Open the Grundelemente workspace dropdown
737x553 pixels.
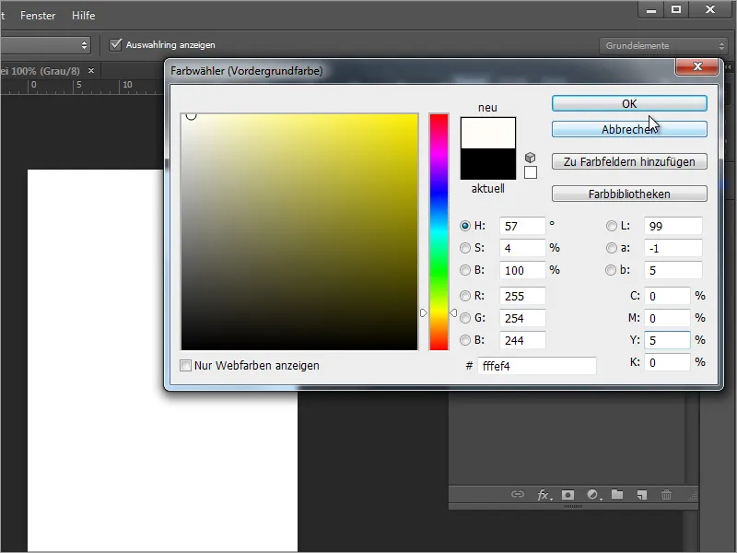(x=659, y=43)
